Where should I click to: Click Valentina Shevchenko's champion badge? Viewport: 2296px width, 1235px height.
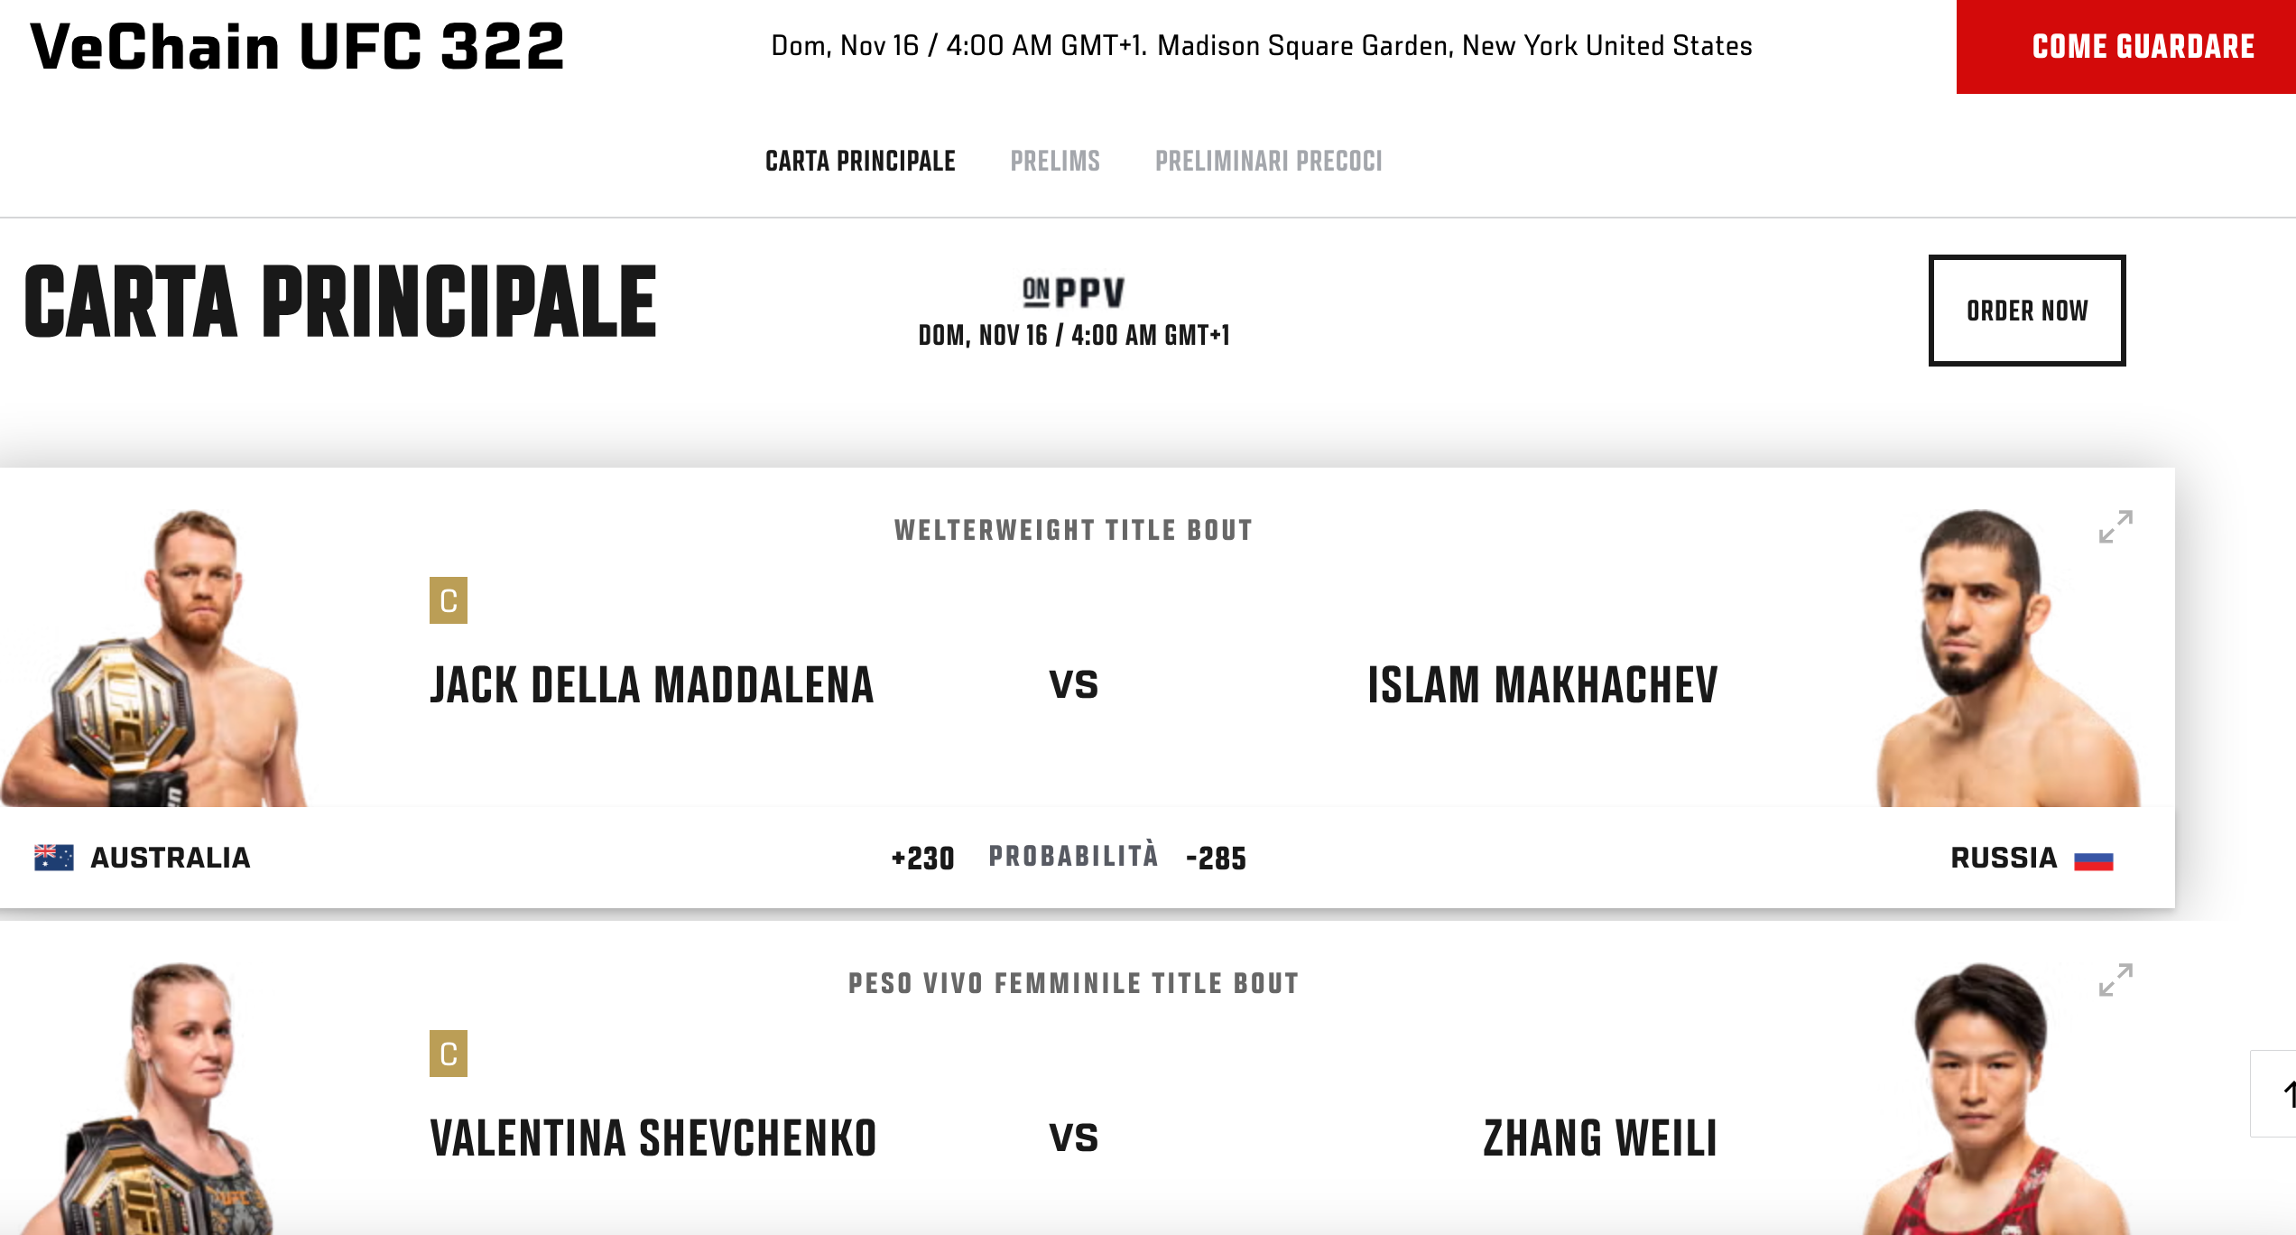(x=449, y=1054)
